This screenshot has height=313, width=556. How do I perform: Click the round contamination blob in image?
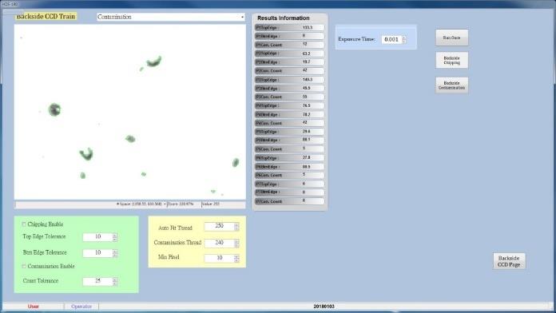(x=54, y=109)
